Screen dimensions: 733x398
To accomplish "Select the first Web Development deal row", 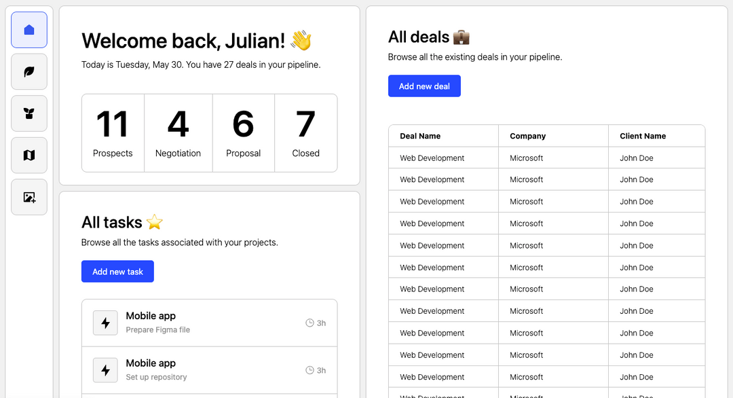I will pyautogui.click(x=546, y=158).
